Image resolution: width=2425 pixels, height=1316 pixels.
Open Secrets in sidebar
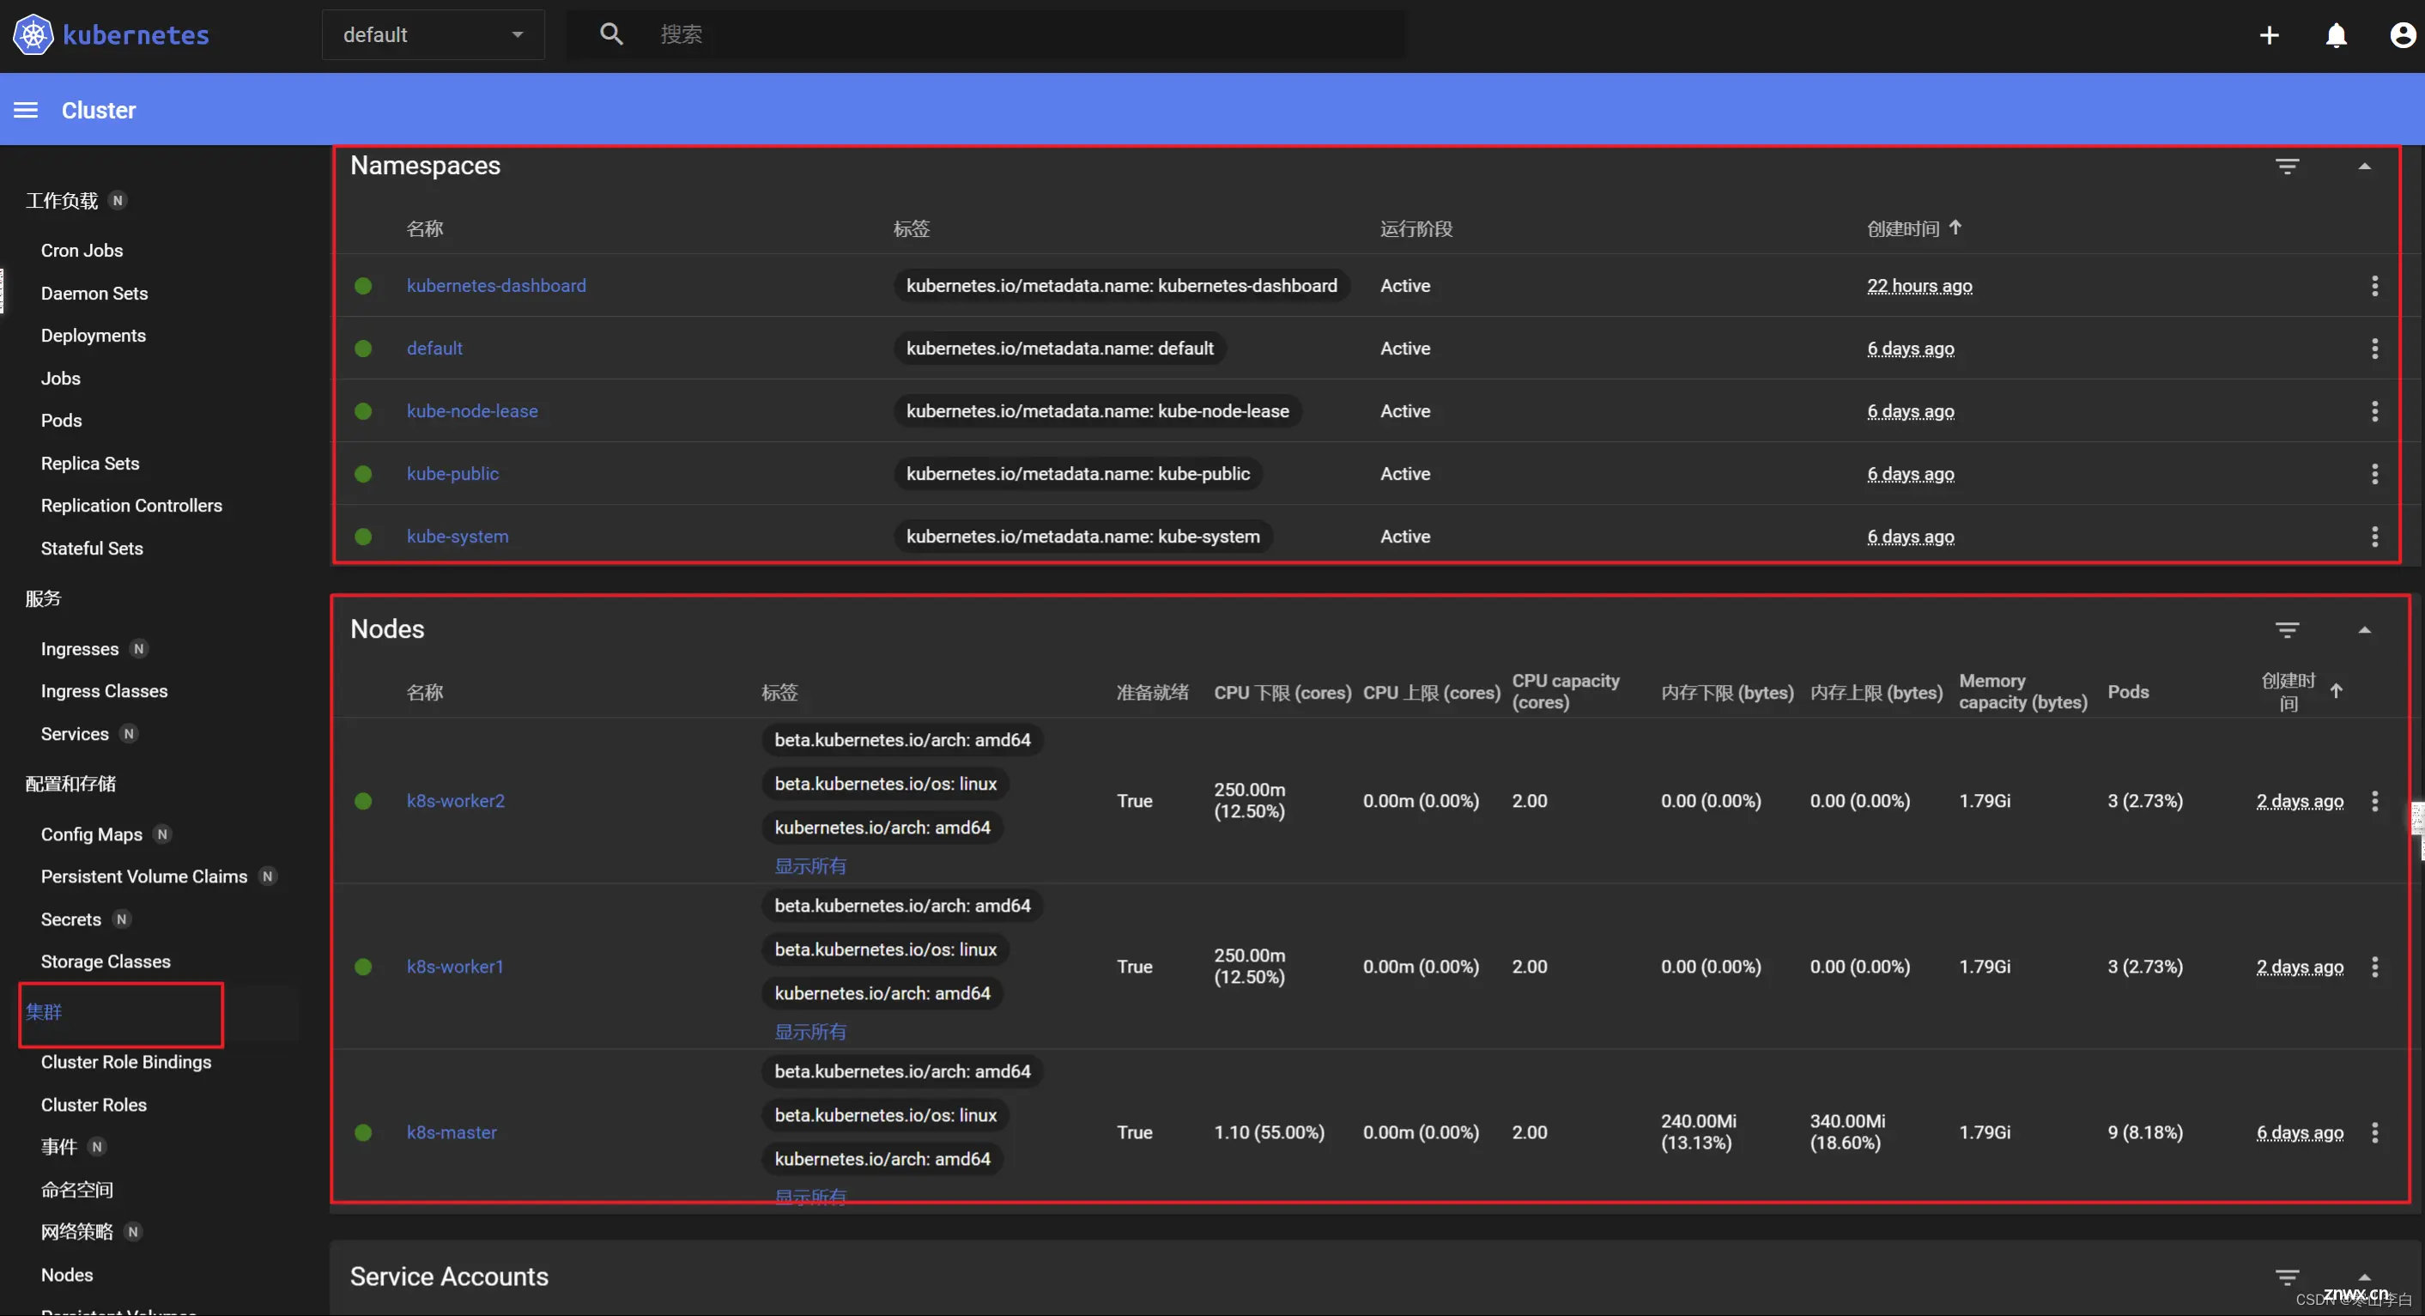pos(70,919)
